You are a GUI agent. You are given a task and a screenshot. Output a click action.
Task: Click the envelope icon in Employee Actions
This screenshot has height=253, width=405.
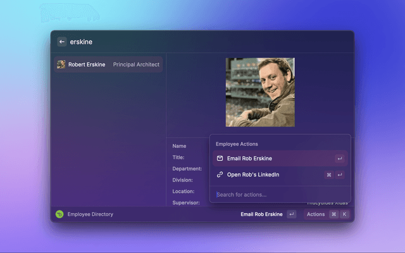click(220, 158)
